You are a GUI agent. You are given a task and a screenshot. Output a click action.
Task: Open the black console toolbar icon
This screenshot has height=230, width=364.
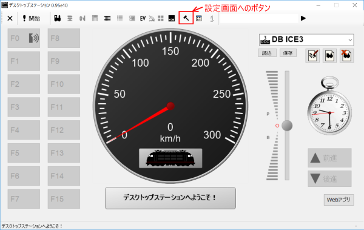[x=171, y=18]
